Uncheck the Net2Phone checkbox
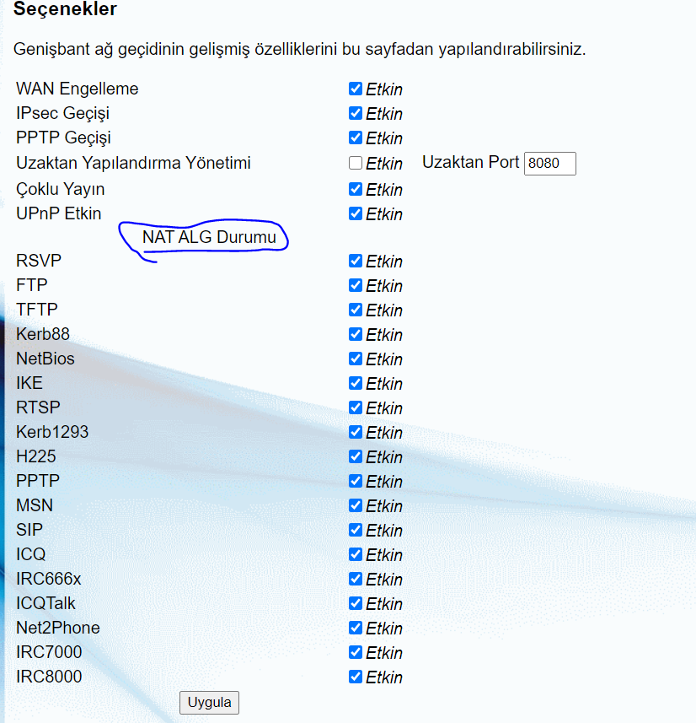Screen dimensions: 696x723 355,627
